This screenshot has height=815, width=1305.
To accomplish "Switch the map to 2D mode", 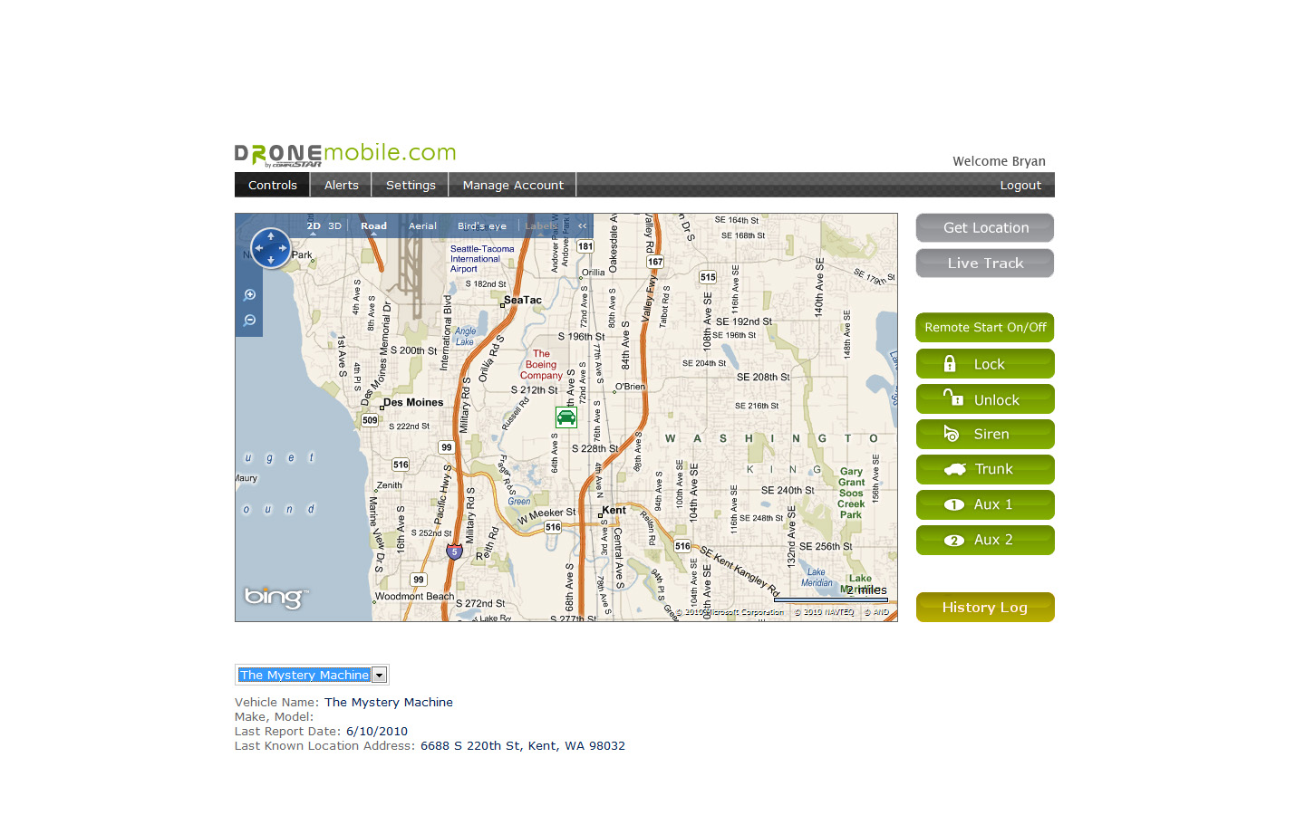I will coord(314,226).
